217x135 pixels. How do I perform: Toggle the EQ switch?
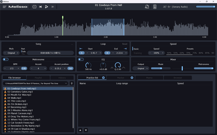click(x=81, y=59)
